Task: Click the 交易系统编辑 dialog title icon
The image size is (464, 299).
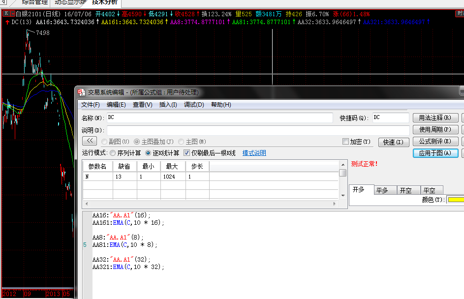Action: [81, 92]
